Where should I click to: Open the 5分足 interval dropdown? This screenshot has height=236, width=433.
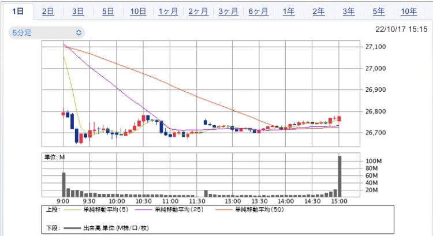(x=47, y=33)
